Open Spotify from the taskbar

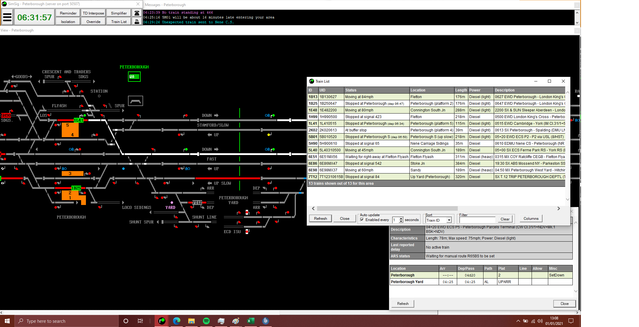pyautogui.click(x=206, y=321)
